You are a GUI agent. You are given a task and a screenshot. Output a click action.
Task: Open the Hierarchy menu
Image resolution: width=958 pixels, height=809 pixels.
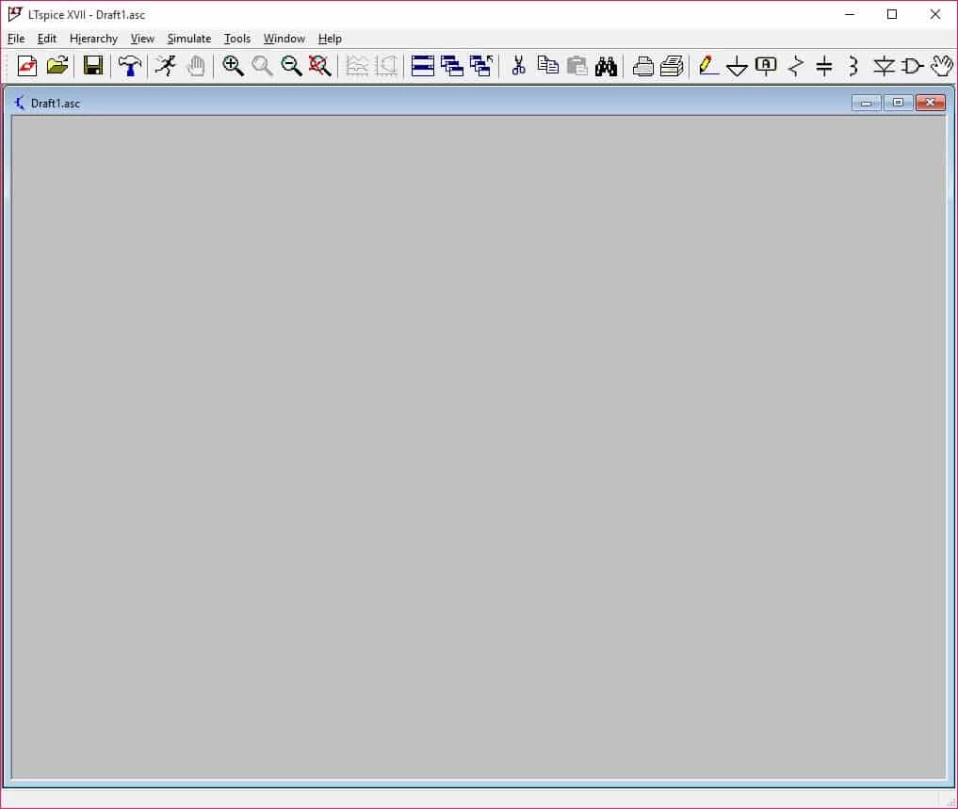(x=93, y=39)
